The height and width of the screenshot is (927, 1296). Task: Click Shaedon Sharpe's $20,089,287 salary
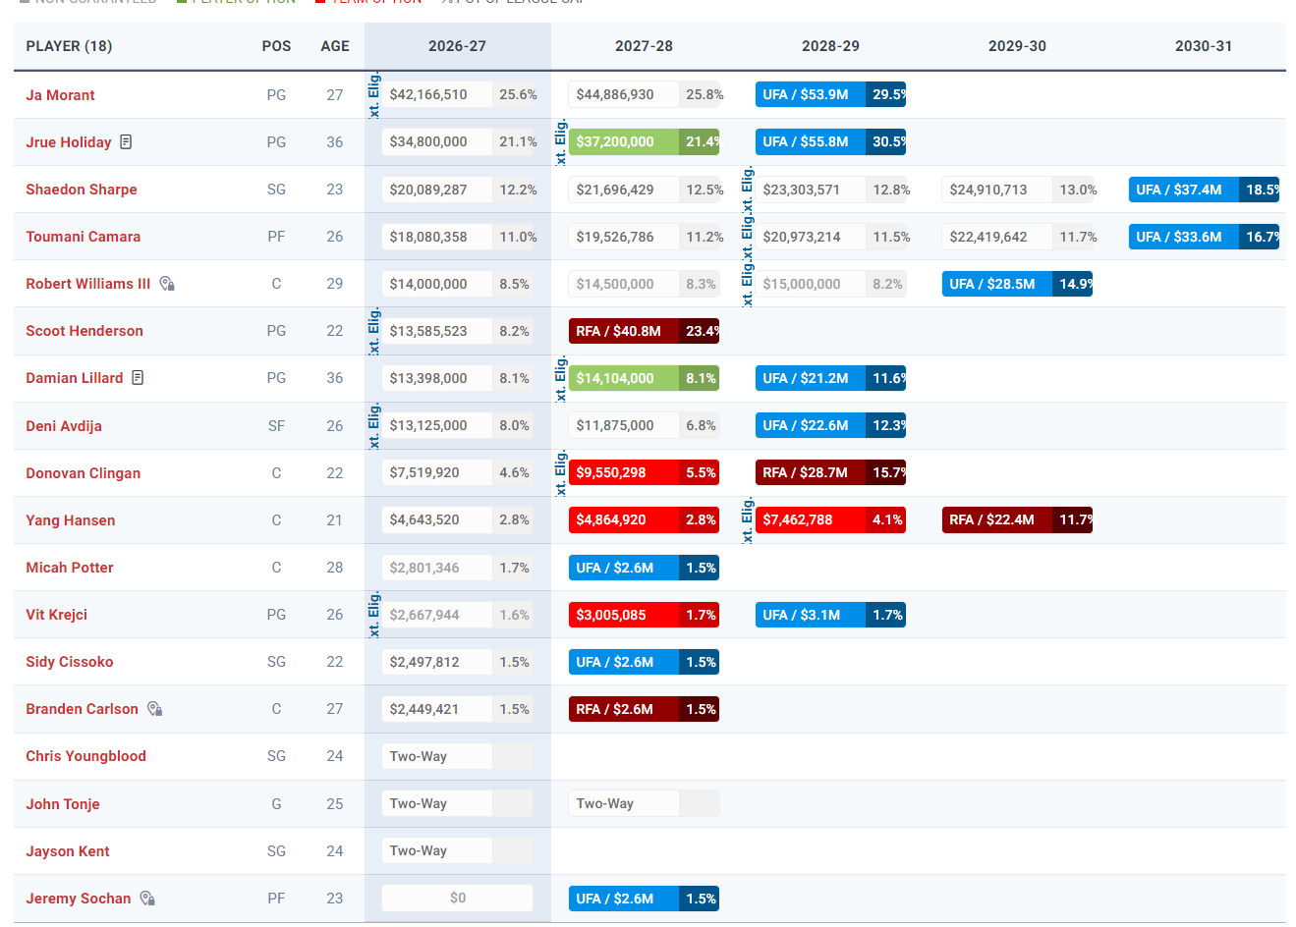point(458,190)
